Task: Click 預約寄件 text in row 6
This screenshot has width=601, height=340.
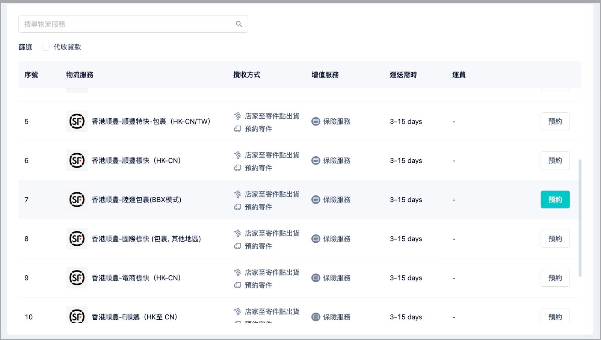Action: point(258,168)
